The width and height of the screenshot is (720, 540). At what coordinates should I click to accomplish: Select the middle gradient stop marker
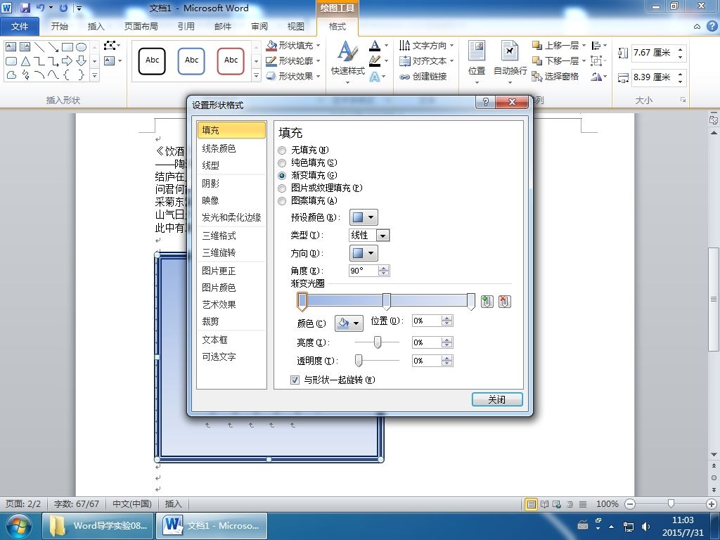387,301
